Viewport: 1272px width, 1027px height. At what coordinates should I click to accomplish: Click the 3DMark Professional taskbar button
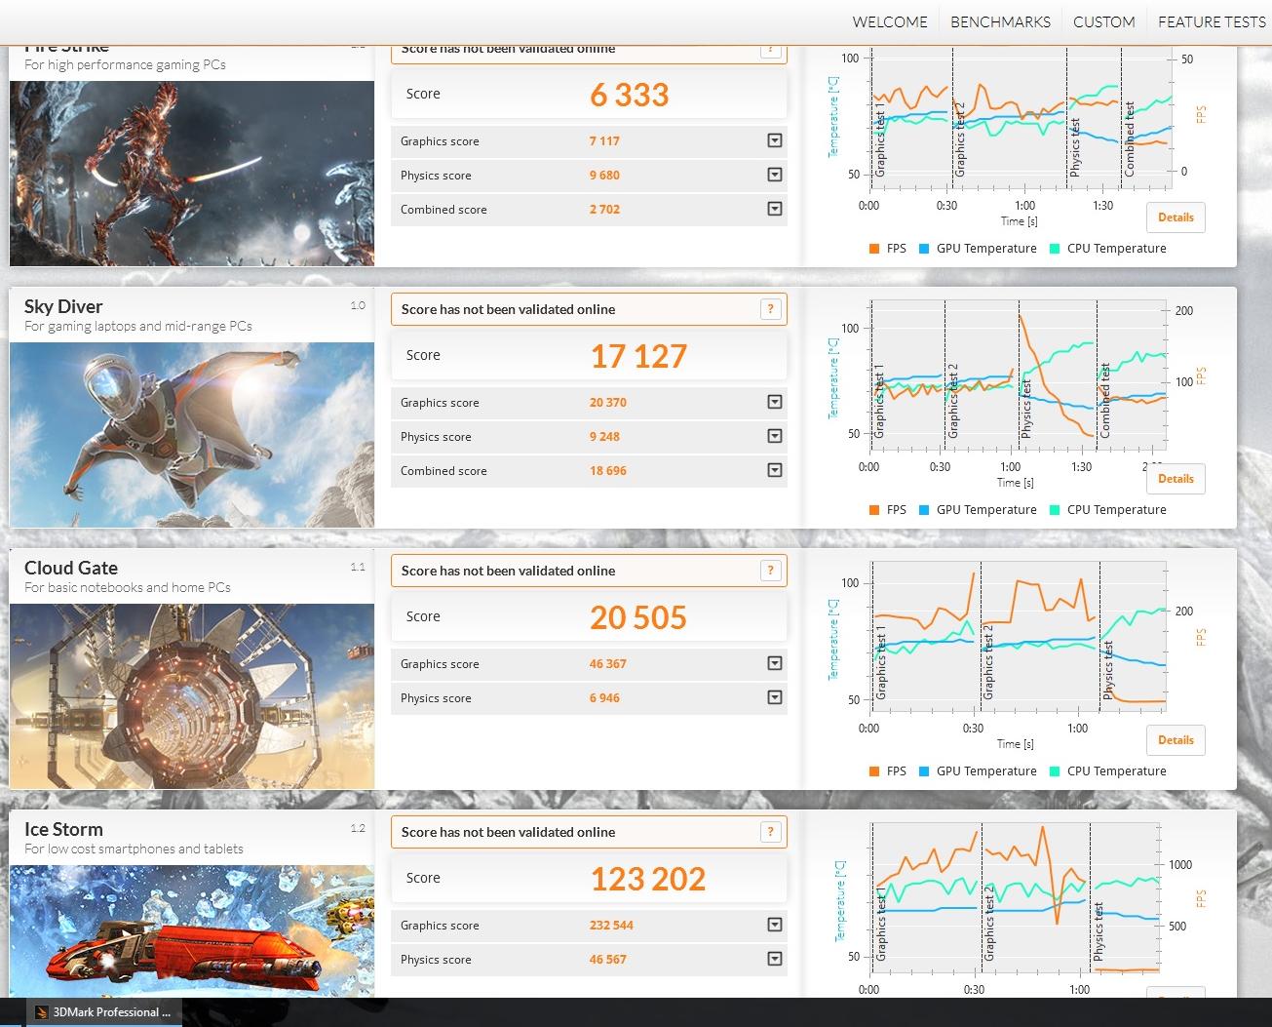pos(103,1012)
